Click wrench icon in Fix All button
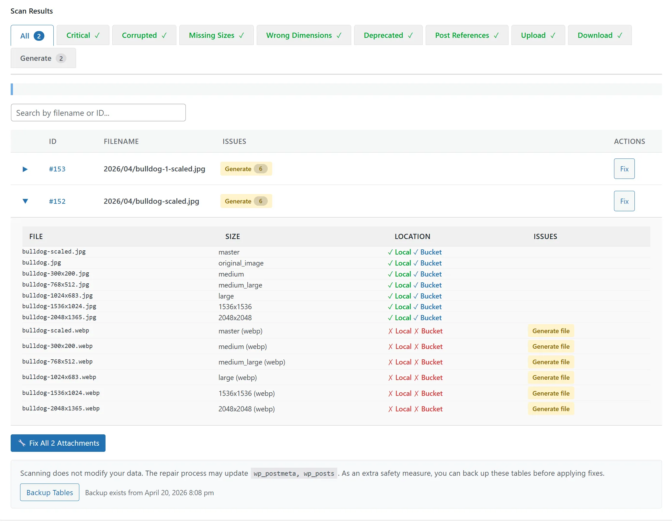The image size is (672, 522). click(x=22, y=443)
